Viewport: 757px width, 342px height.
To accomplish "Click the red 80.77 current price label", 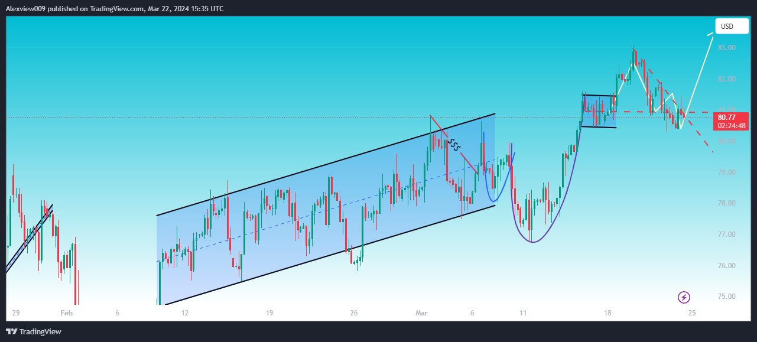I will coord(732,117).
